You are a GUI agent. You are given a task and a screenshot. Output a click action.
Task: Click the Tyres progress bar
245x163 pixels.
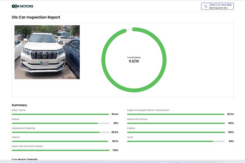pos(176,142)
